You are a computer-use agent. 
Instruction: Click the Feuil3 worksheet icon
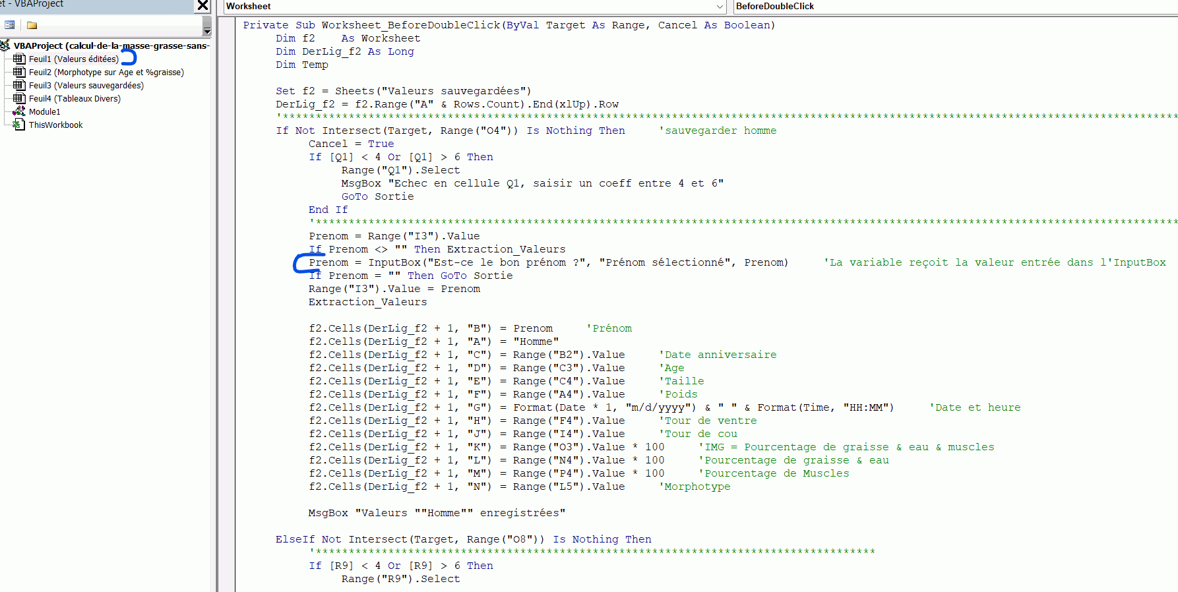19,86
